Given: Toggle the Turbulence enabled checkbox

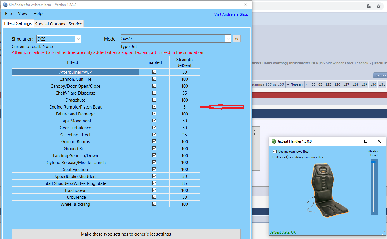Looking at the screenshot, I should [154, 197].
